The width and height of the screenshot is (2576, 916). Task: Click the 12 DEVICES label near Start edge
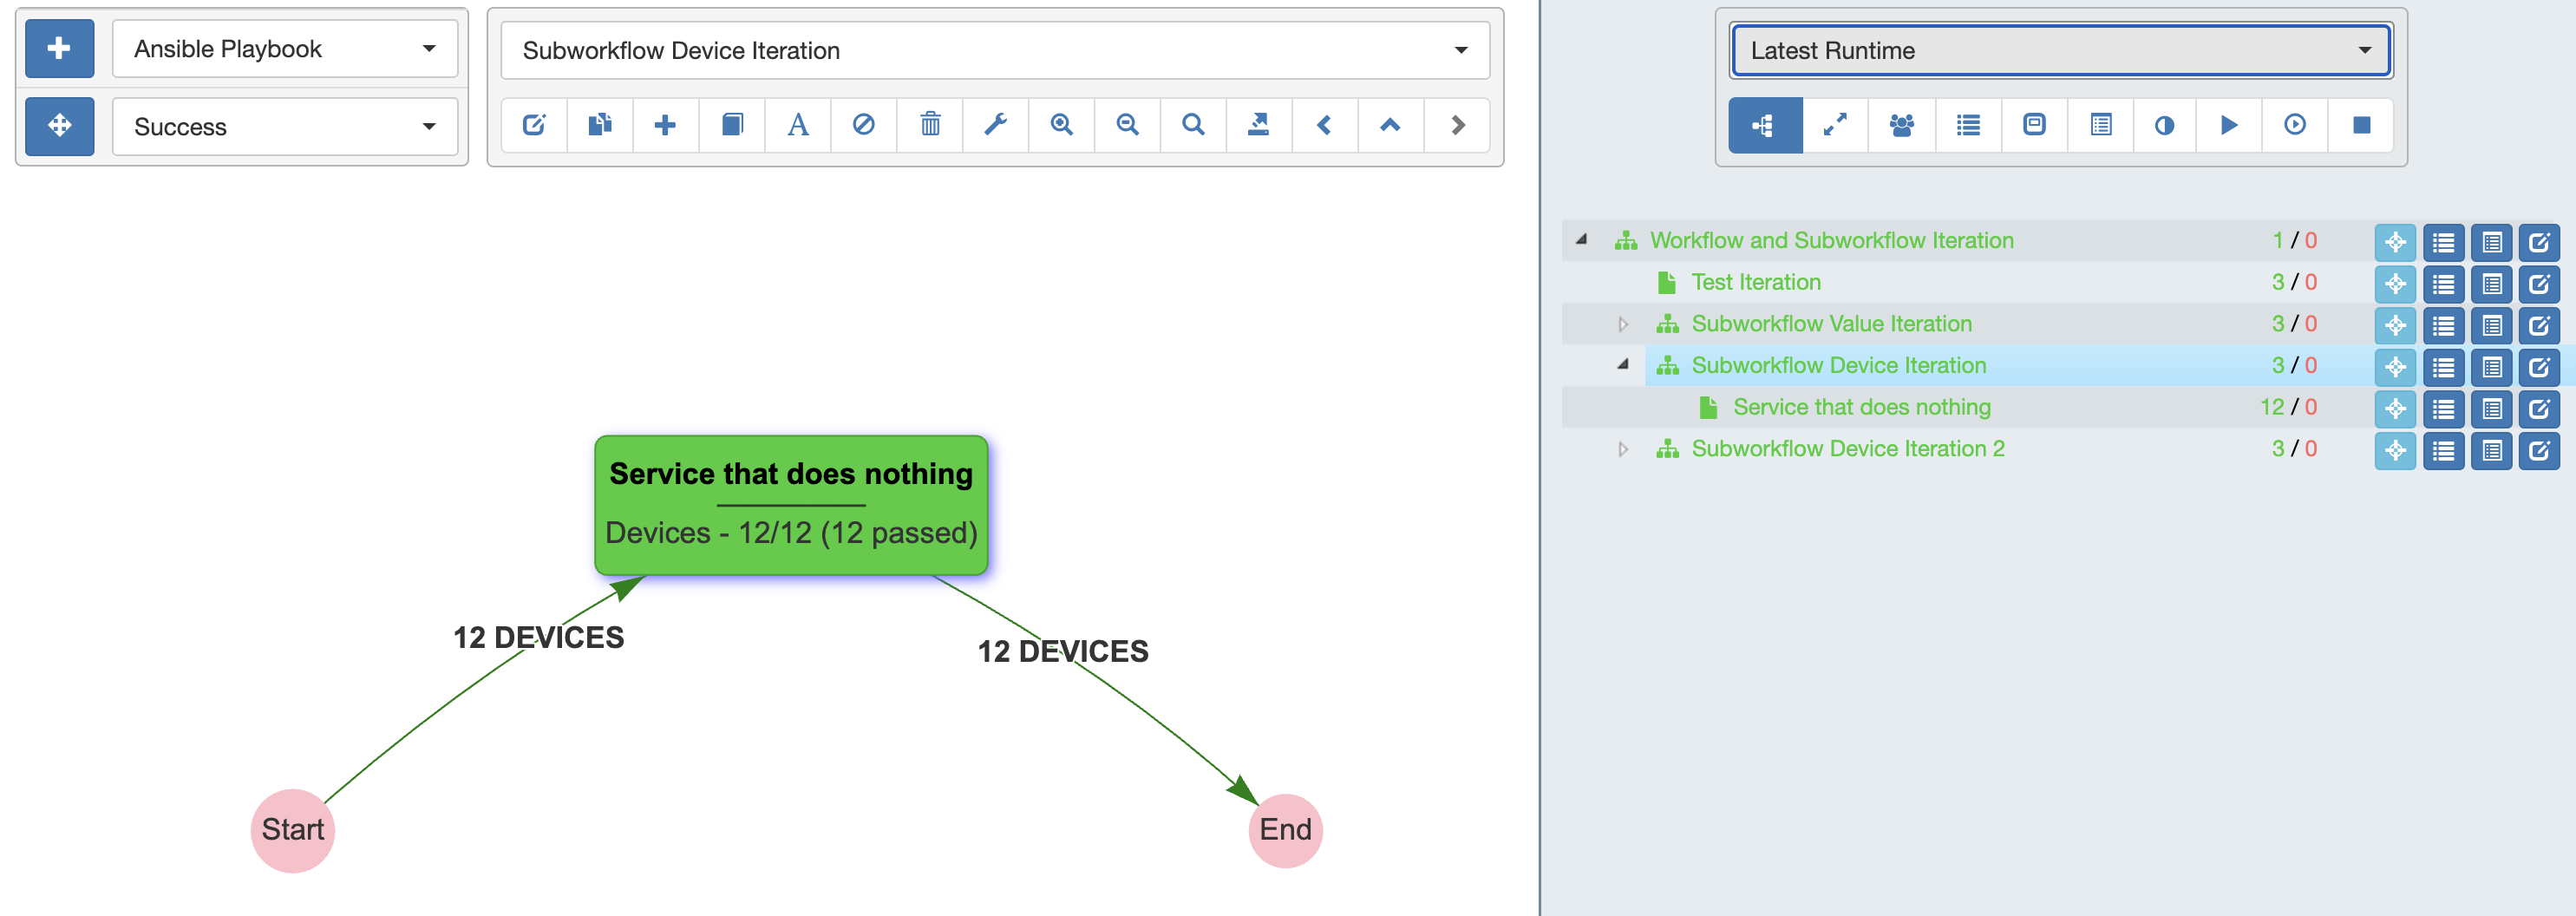tap(538, 637)
